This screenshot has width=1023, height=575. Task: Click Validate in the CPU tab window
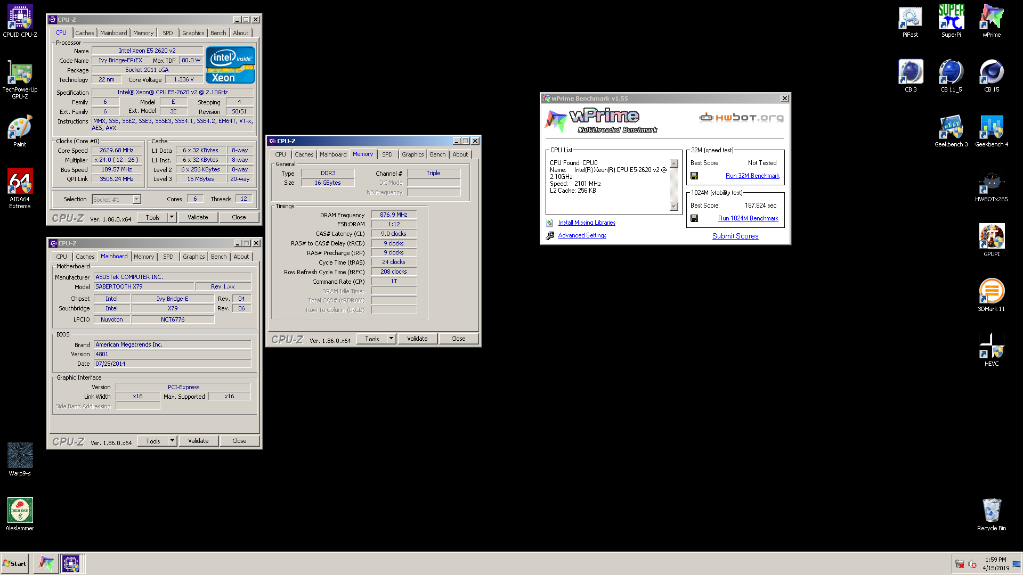[198, 217]
